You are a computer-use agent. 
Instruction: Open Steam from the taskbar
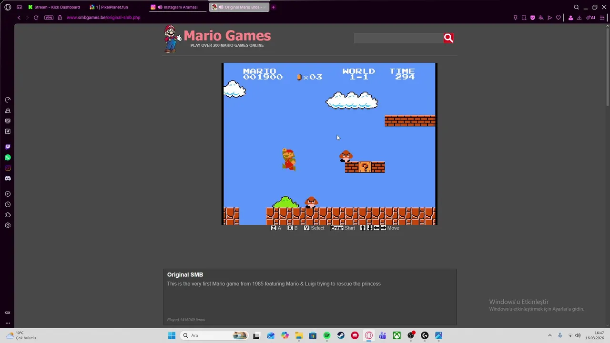click(341, 335)
